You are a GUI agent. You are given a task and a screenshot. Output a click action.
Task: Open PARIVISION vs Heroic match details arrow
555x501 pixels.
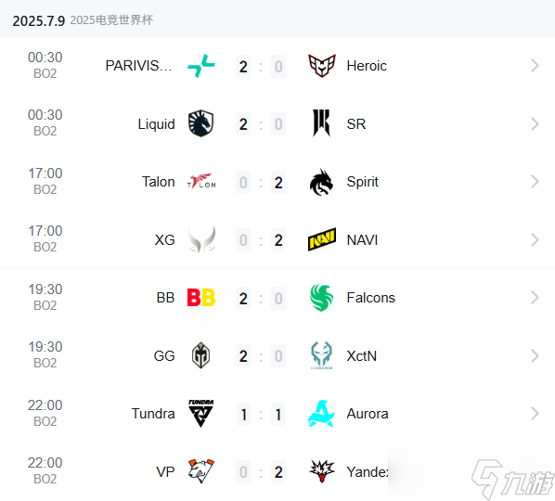tap(535, 66)
